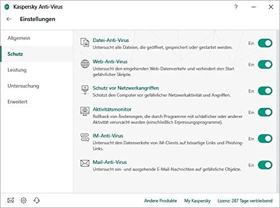
Task: Open support via the headset icon
Action: tap(36, 200)
